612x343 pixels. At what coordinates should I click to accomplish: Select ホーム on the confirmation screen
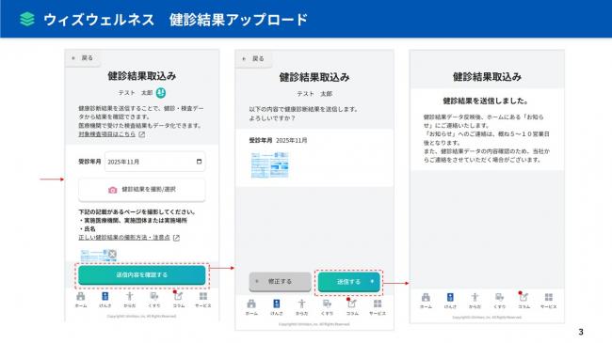(251, 307)
